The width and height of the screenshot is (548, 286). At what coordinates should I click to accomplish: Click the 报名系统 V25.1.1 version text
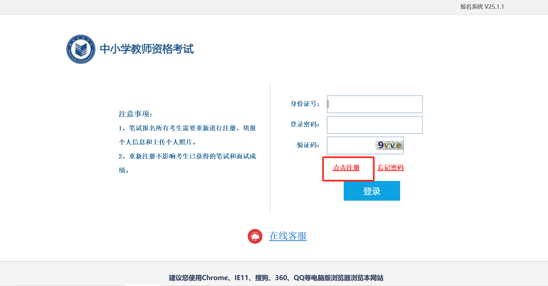pyautogui.click(x=482, y=7)
